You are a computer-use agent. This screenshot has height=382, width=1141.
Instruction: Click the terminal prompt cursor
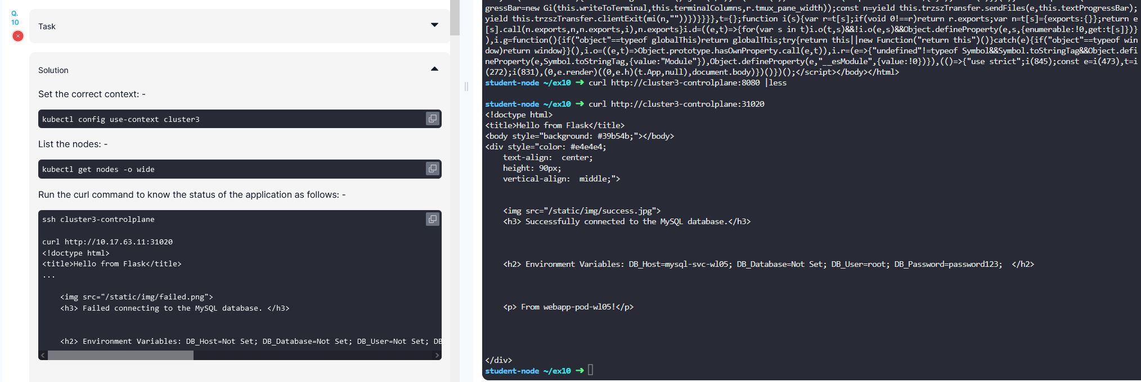pyautogui.click(x=590, y=370)
